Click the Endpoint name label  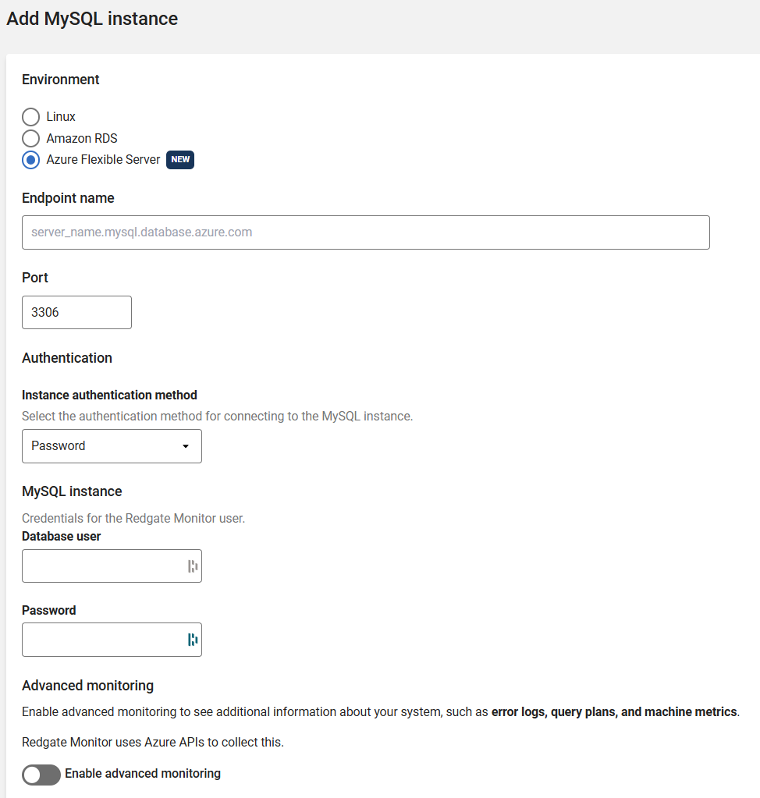tap(68, 198)
